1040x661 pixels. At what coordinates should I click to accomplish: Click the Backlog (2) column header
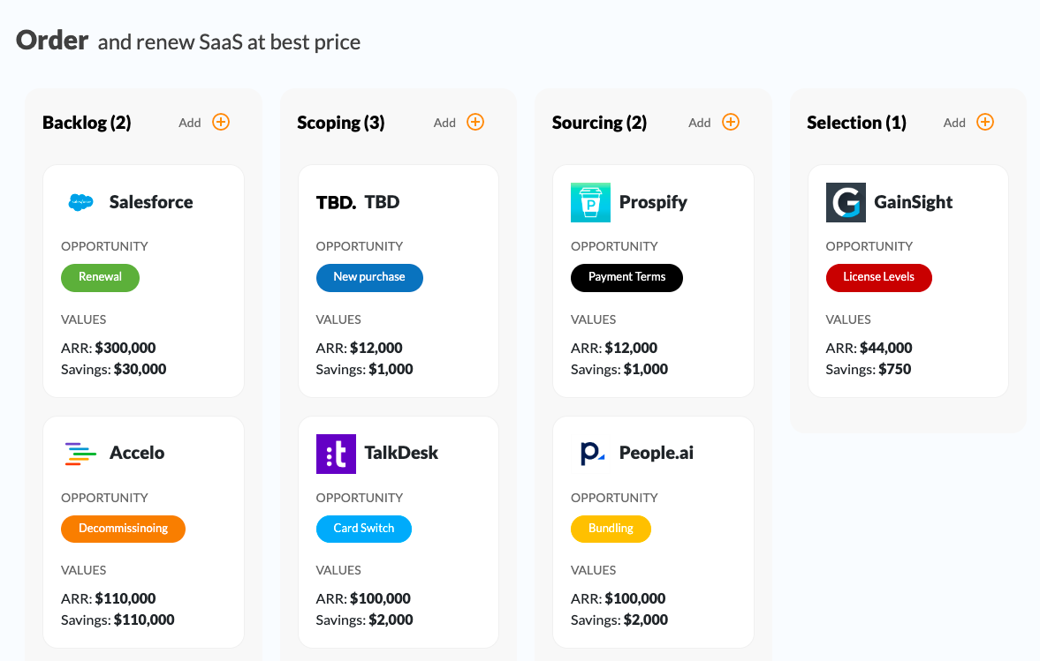click(86, 123)
